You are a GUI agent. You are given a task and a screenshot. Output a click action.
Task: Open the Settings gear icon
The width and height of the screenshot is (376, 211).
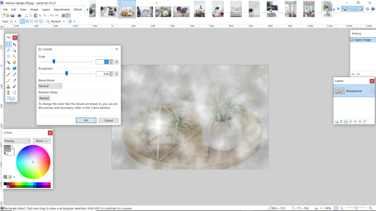point(367,9)
